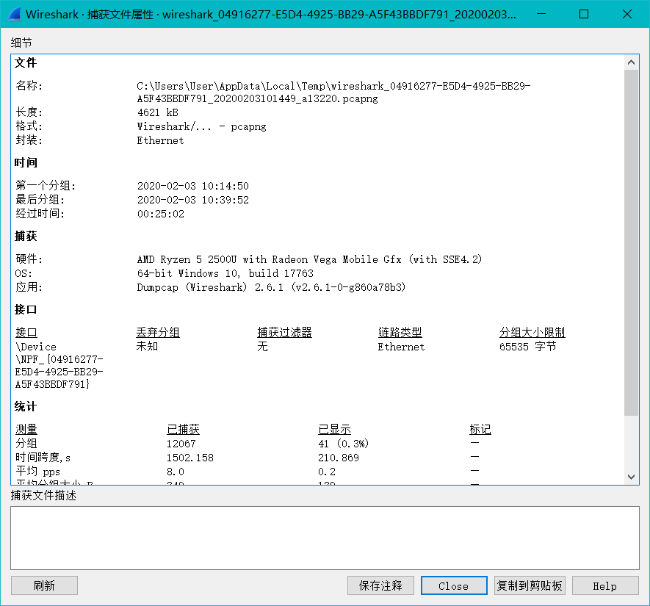The image size is (650, 606).
Task: Click the 刷新 refresh button
Action: tap(44, 585)
